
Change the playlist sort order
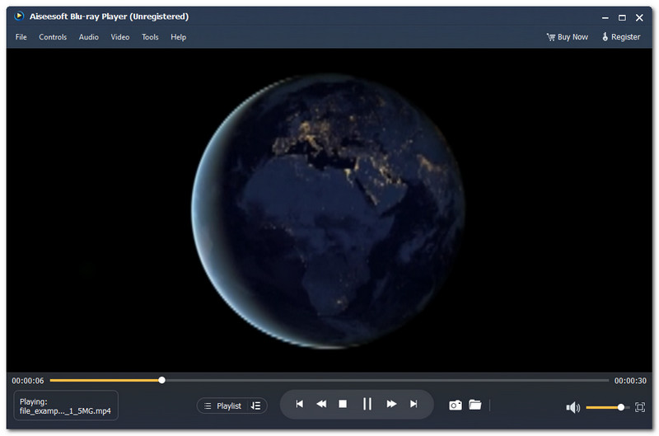pyautogui.click(x=255, y=406)
